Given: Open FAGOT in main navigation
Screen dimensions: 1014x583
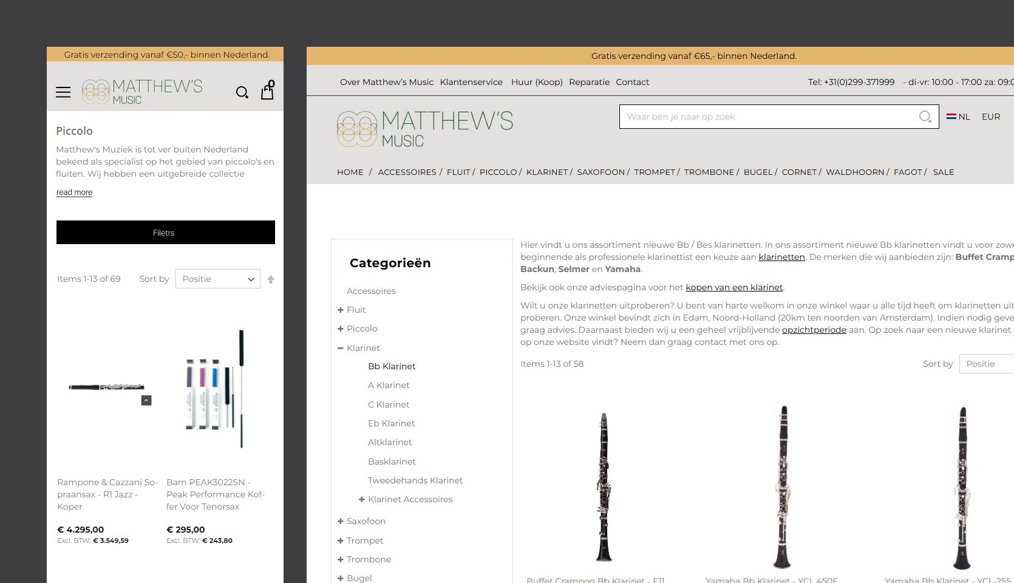Looking at the screenshot, I should 908,172.
